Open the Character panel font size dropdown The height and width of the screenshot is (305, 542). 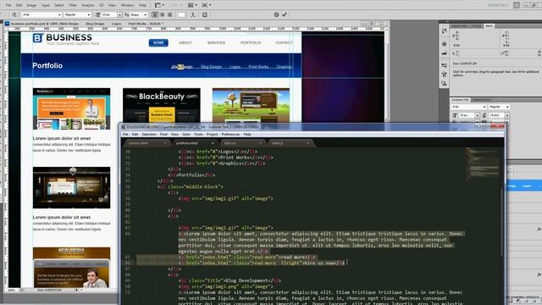[478, 115]
